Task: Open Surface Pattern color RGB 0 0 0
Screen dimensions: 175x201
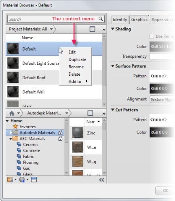Action: (x=162, y=89)
